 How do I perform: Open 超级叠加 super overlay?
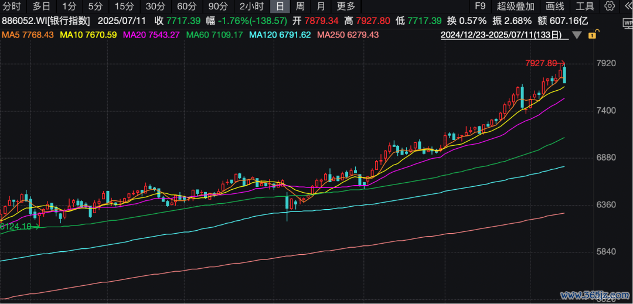pyautogui.click(x=516, y=6)
